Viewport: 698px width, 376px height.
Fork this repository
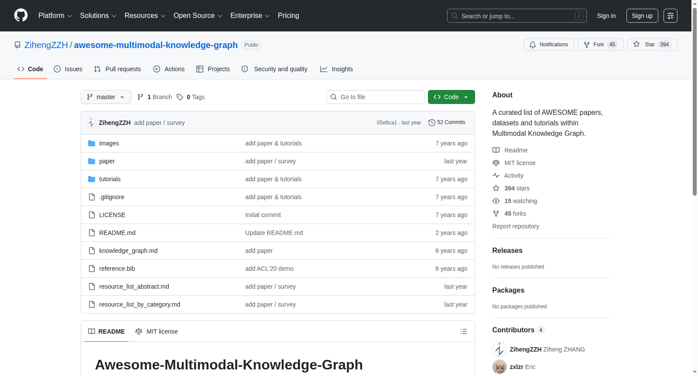pyautogui.click(x=601, y=45)
